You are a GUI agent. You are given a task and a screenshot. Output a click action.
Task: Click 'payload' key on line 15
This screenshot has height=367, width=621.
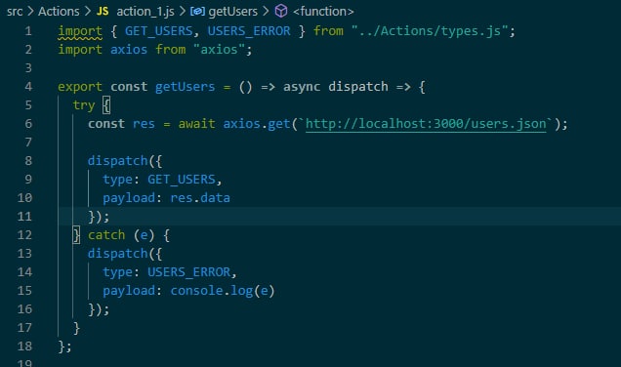(129, 291)
